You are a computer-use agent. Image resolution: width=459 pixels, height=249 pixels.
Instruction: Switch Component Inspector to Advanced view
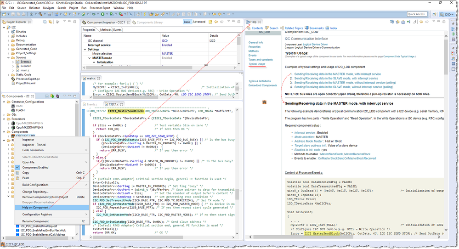[x=199, y=22]
